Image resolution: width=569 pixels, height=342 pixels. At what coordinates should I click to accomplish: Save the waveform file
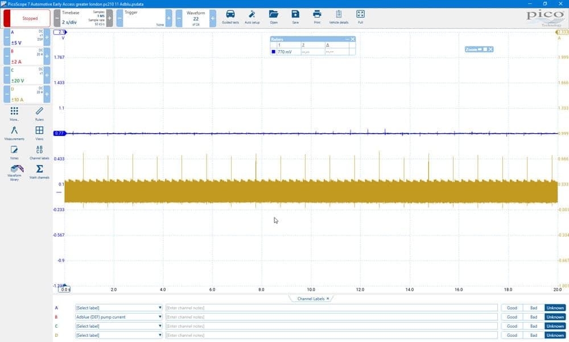point(295,17)
